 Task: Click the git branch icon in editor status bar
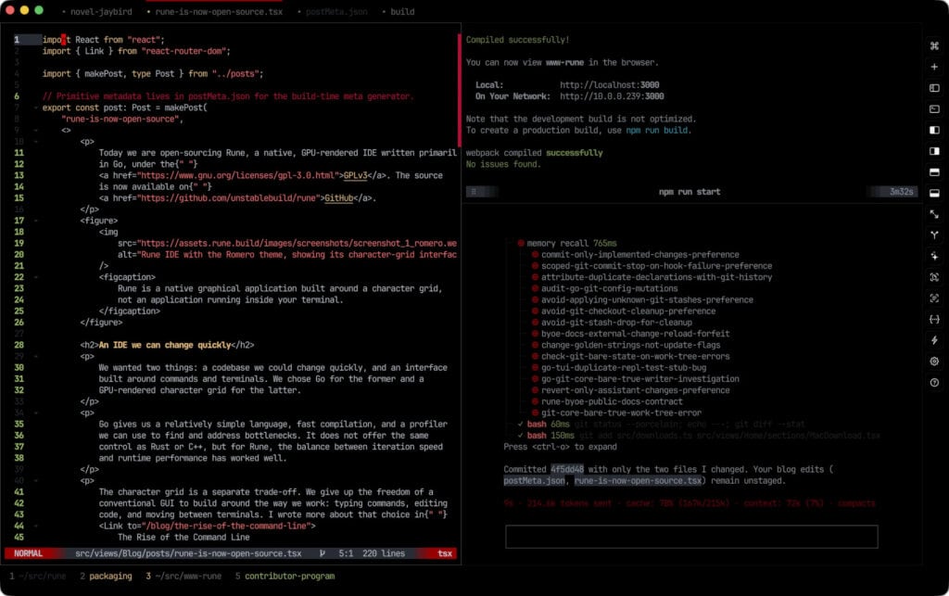[322, 553]
